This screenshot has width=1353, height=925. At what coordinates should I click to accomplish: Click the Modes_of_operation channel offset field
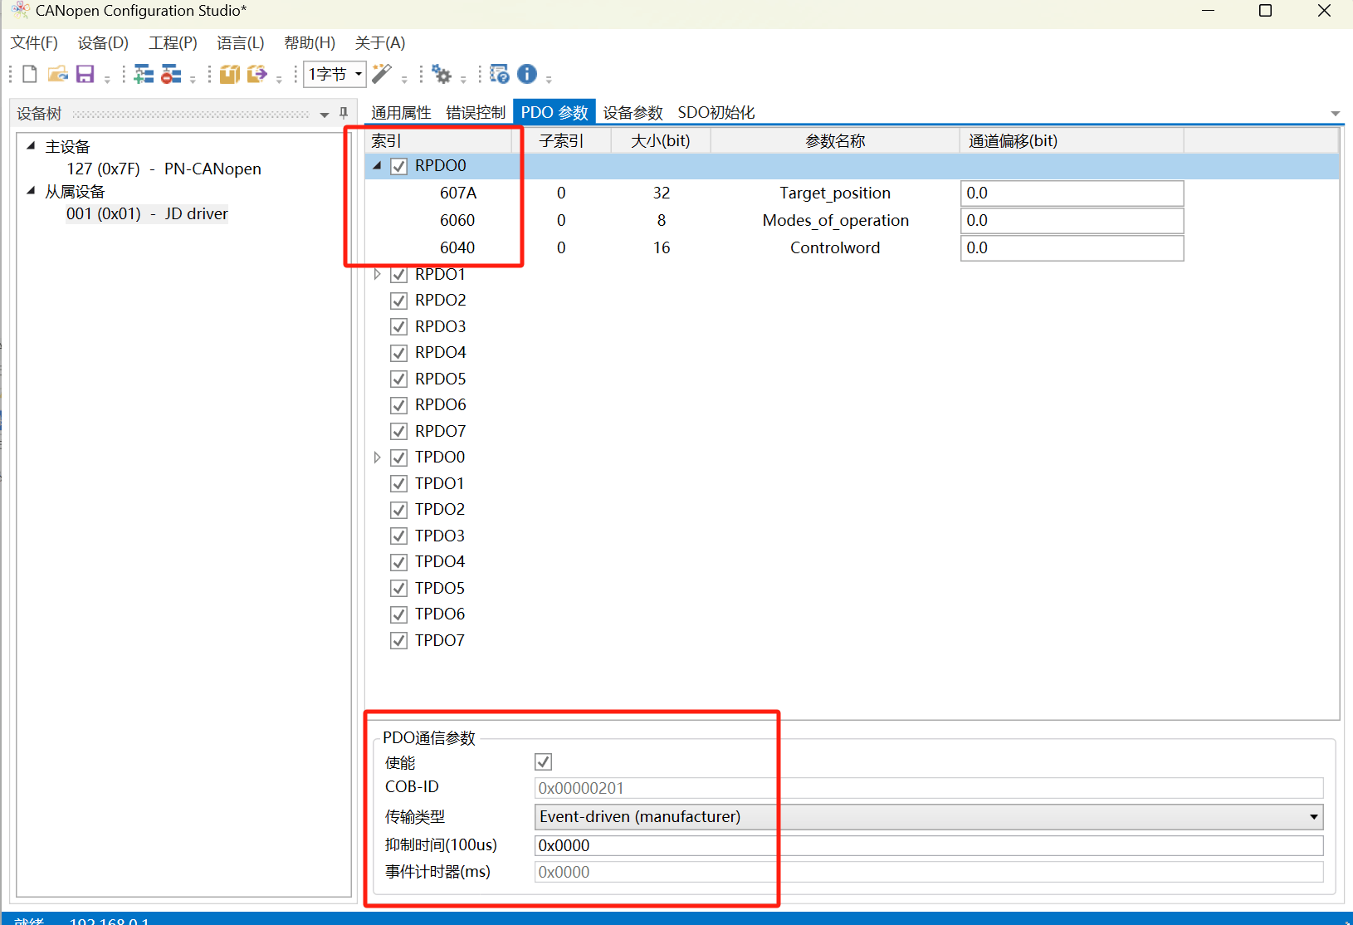[x=1072, y=221]
